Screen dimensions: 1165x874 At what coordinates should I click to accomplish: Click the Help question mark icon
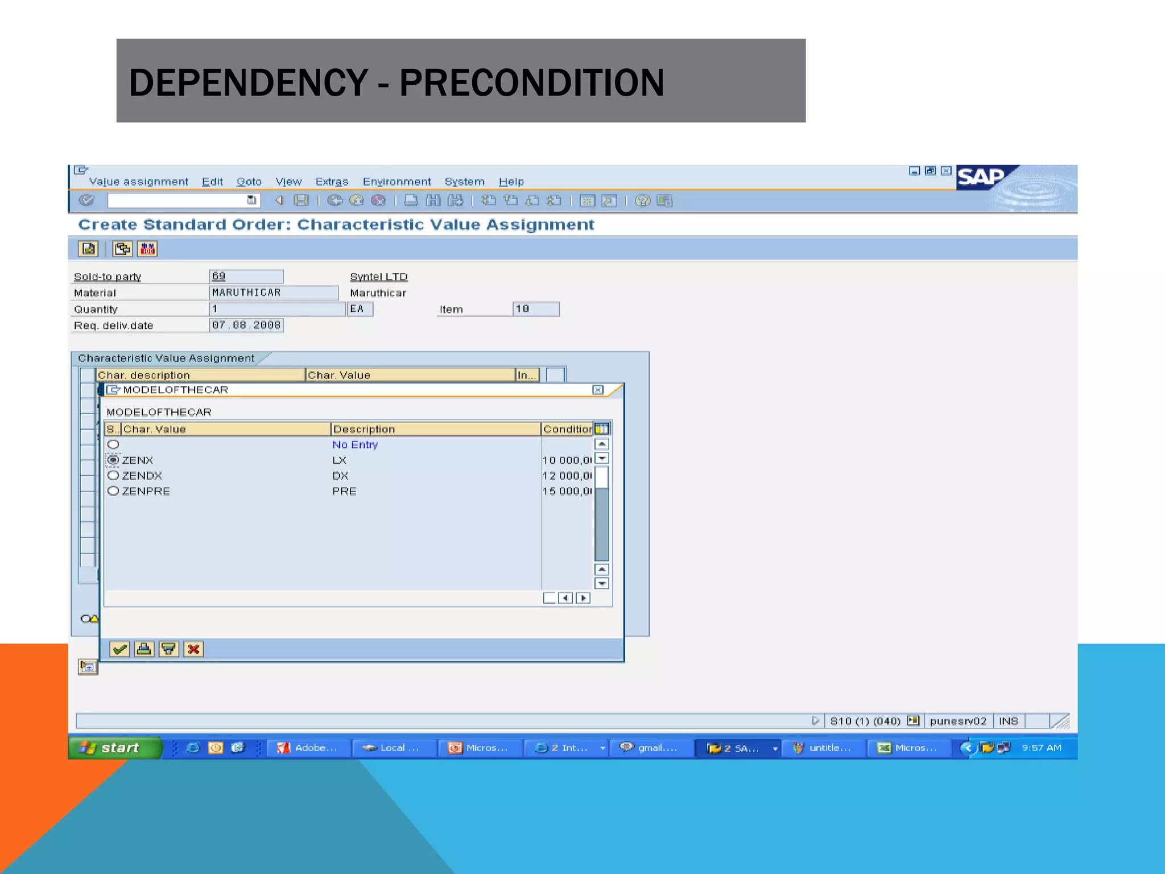click(642, 200)
